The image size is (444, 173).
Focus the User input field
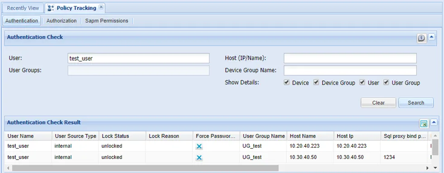(x=139, y=58)
